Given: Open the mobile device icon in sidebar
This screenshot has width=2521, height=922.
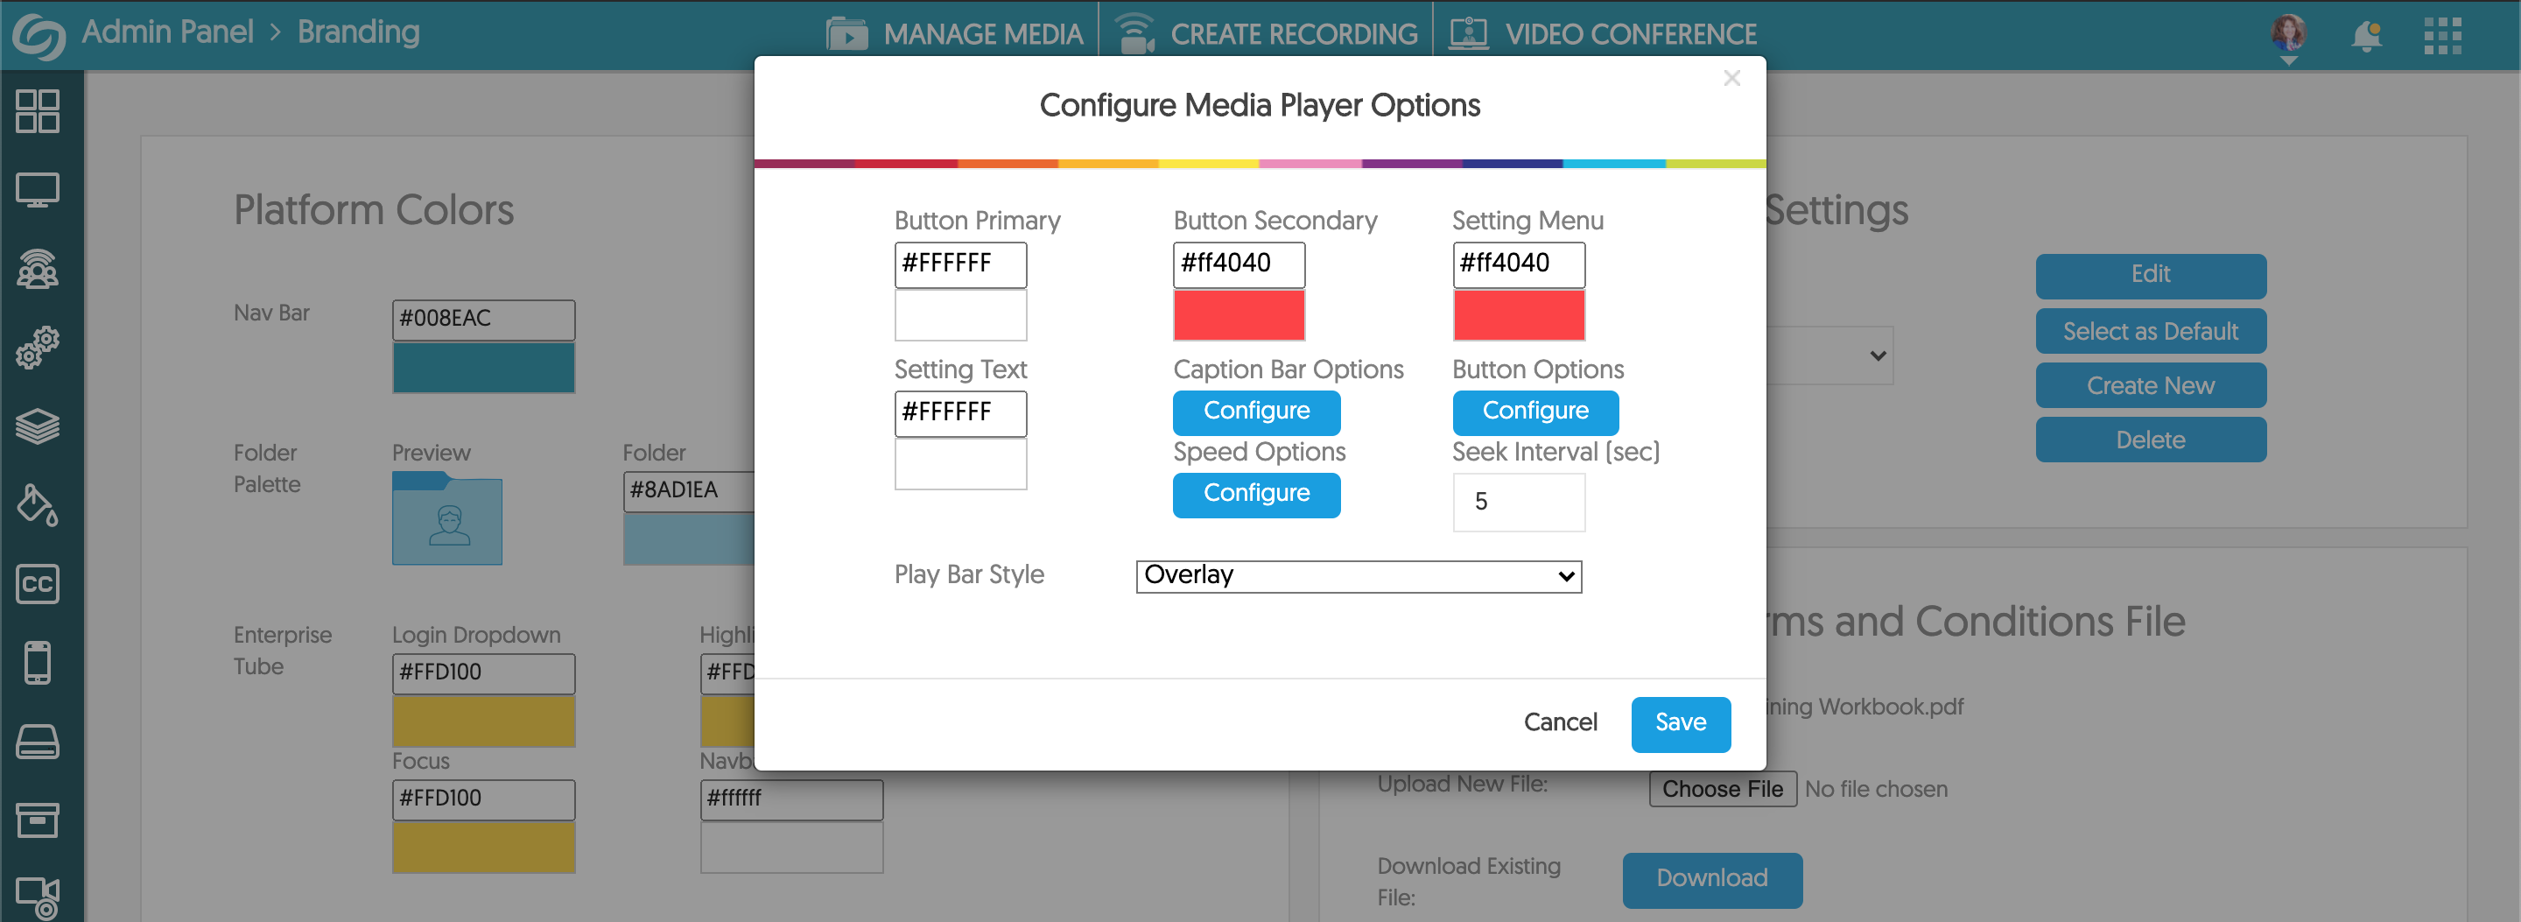Looking at the screenshot, I should pos(39,662).
